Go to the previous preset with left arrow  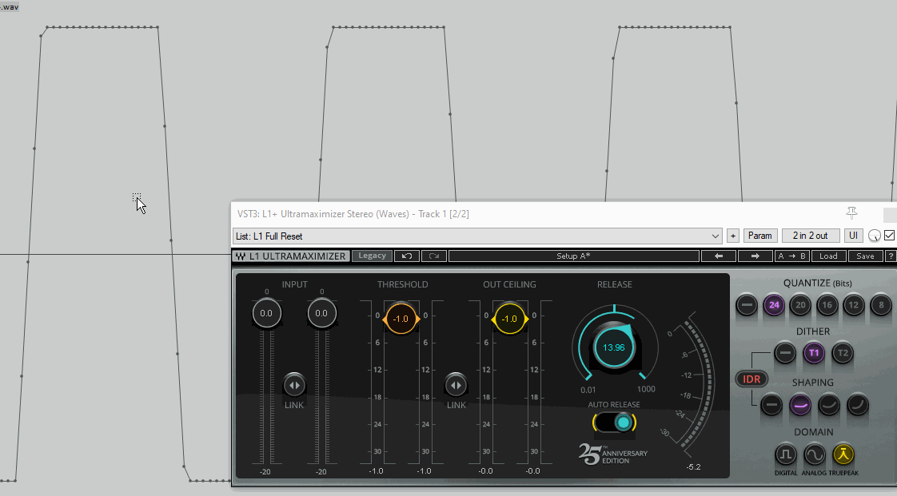(719, 256)
